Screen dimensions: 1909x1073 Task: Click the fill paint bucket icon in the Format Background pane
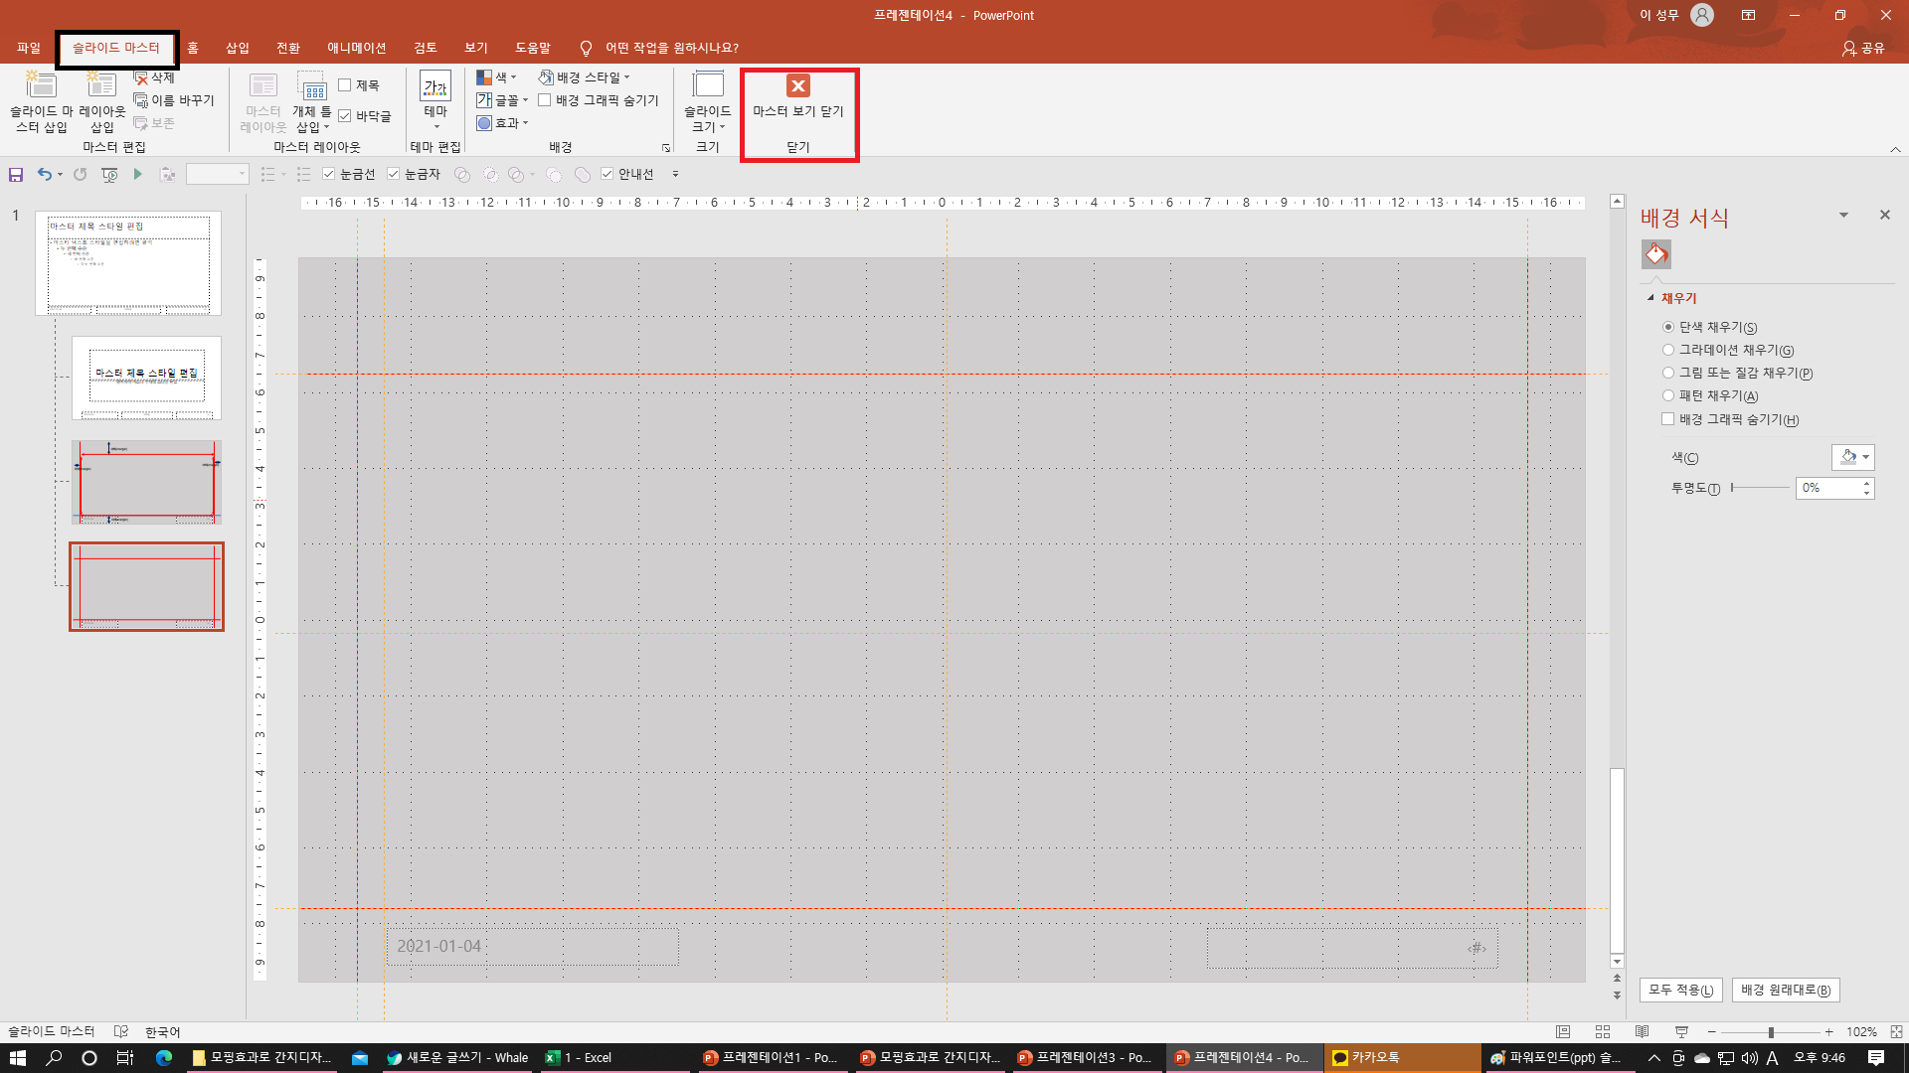1655,254
